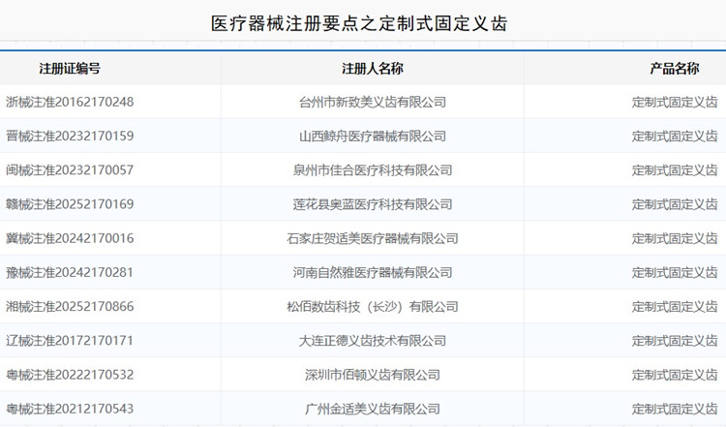This screenshot has height=427, width=726.
Task: Click 定制式固定义齿 in the 湘械注准20252170866 row
Action: point(675,307)
